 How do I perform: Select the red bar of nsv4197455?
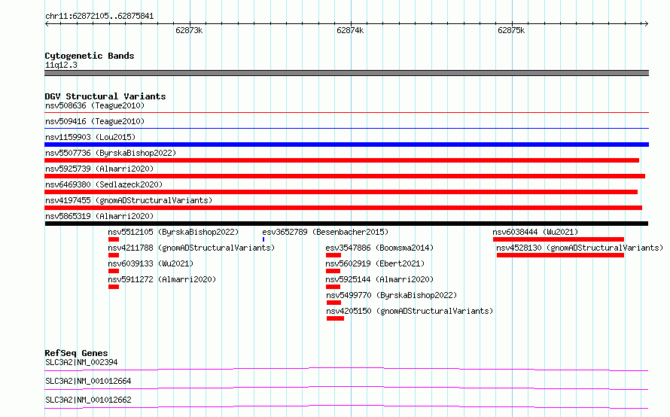click(343, 208)
